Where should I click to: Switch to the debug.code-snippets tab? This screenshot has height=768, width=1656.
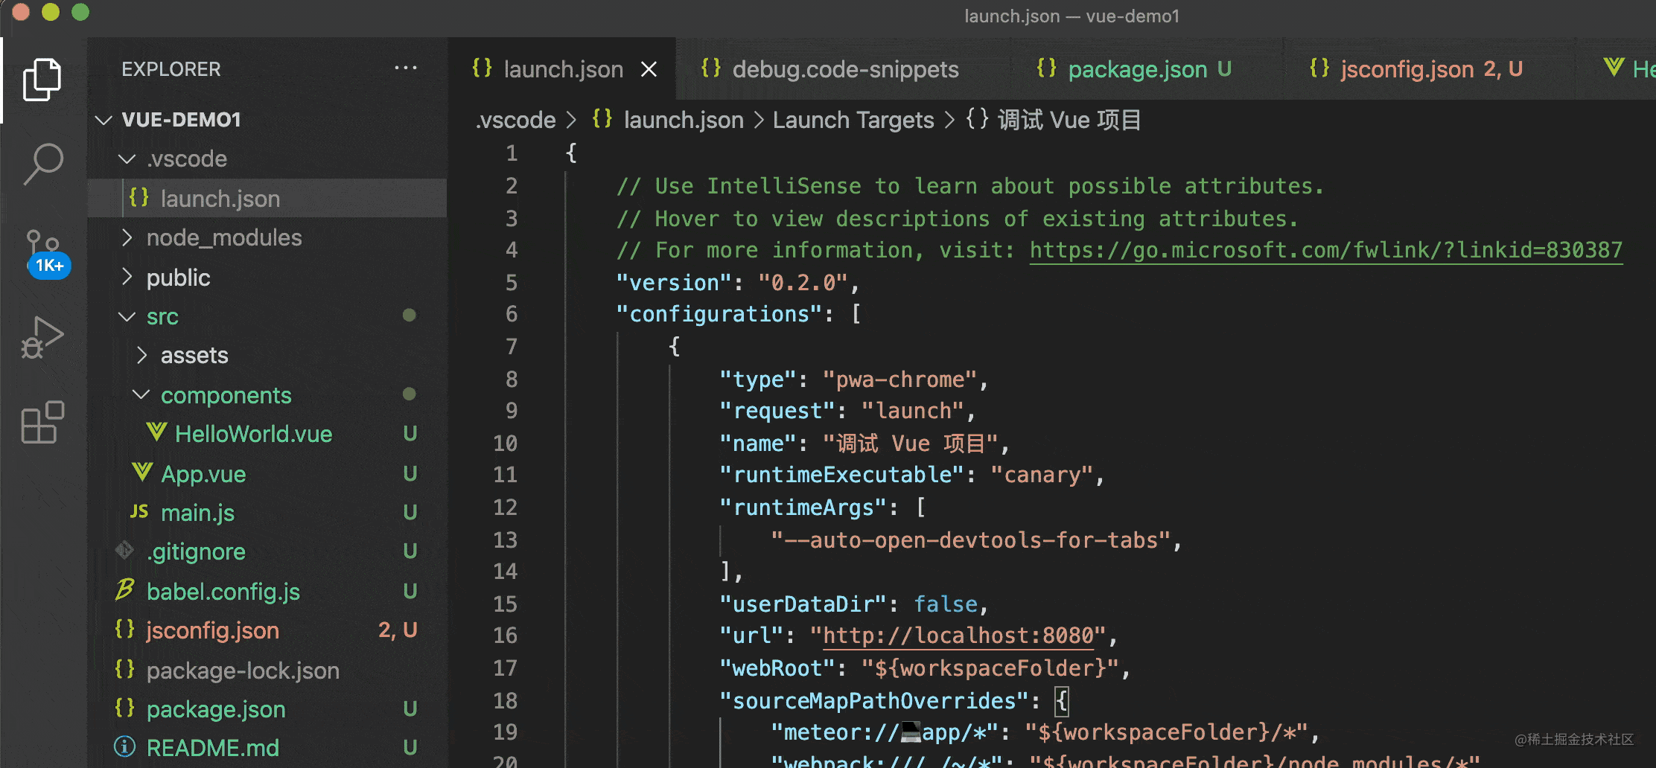pos(844,69)
